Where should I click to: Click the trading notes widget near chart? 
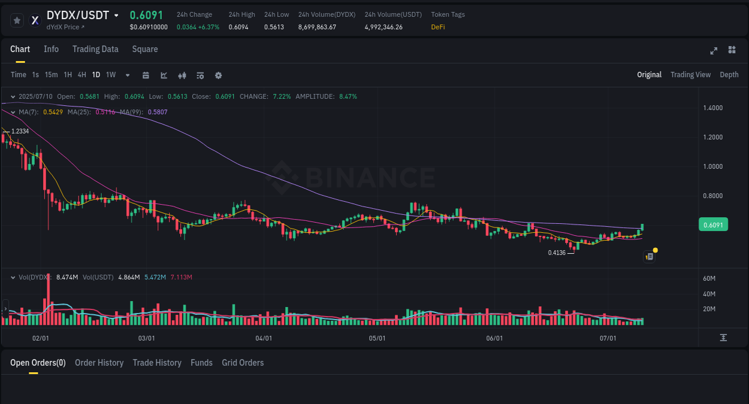tap(649, 256)
